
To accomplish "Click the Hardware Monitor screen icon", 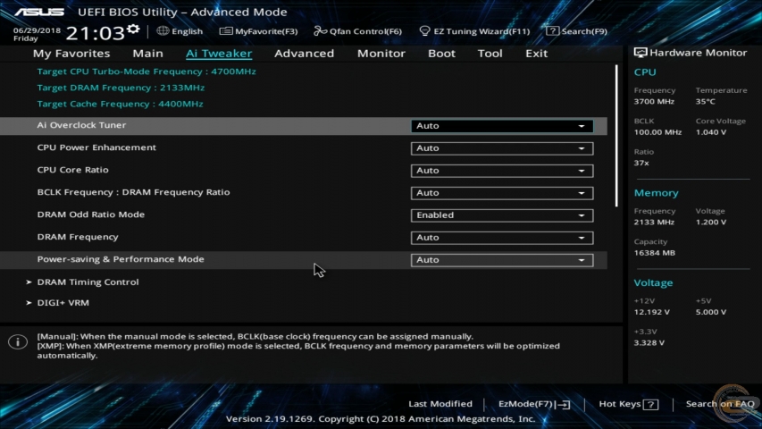I will (640, 53).
